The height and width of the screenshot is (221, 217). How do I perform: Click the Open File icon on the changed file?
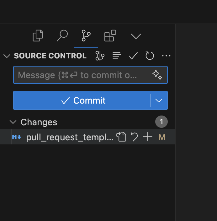[121, 137]
